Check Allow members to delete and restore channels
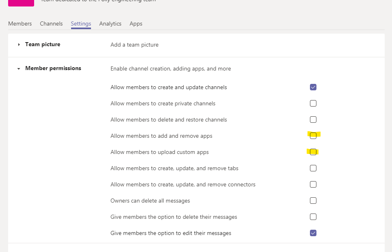 (313, 120)
